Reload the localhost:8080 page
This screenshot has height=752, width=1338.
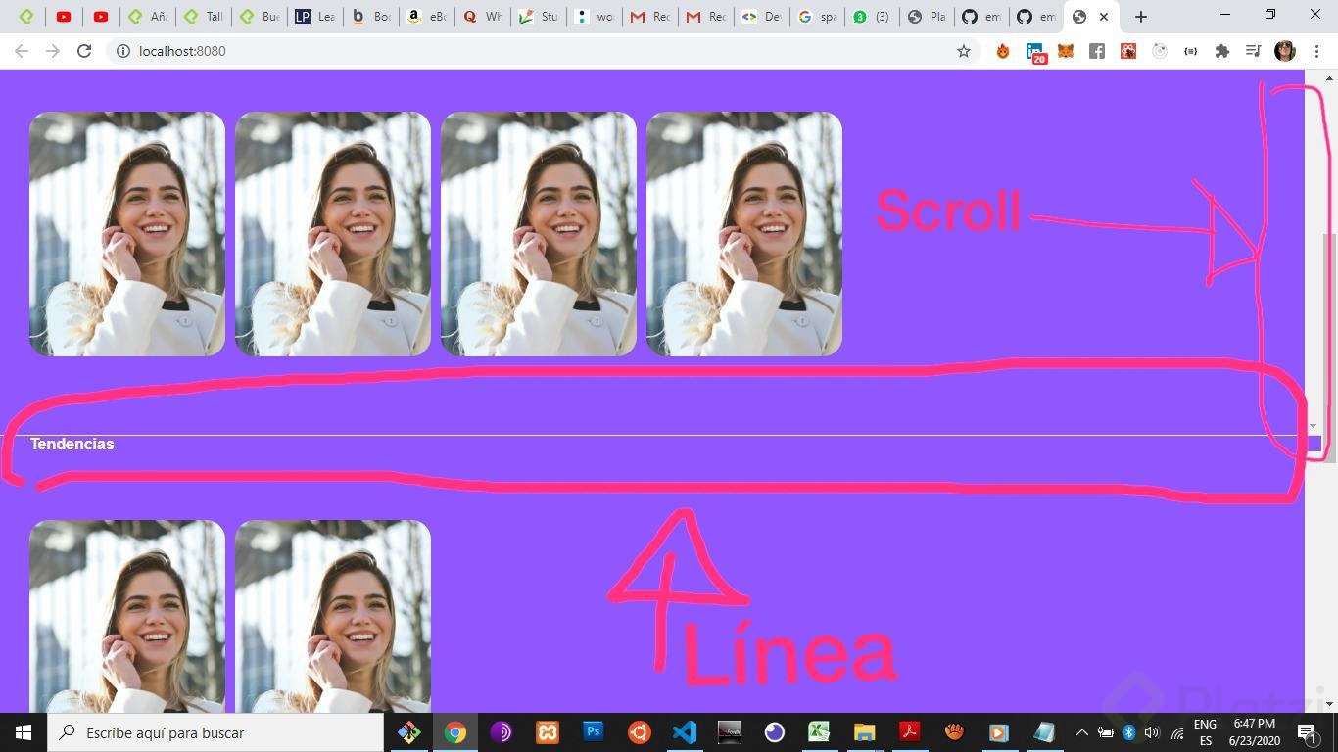pyautogui.click(x=84, y=51)
